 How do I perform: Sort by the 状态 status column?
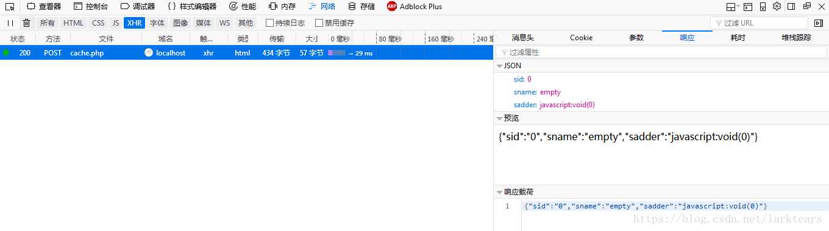pos(18,38)
